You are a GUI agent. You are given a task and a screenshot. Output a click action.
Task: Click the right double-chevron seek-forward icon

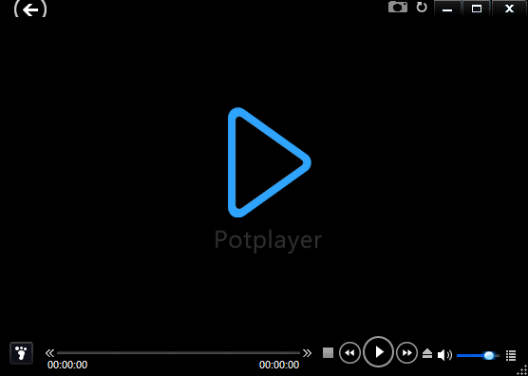click(x=307, y=353)
